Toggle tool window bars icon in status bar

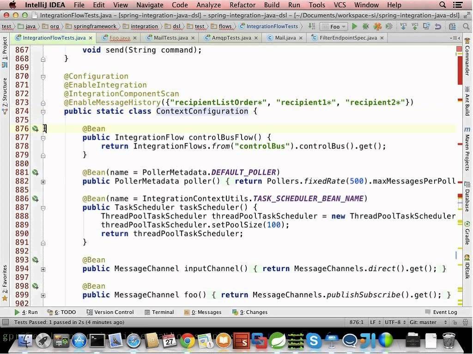[6, 322]
